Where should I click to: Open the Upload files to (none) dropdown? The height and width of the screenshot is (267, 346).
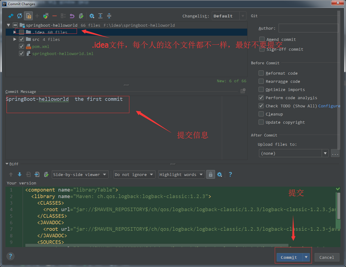[294, 153]
